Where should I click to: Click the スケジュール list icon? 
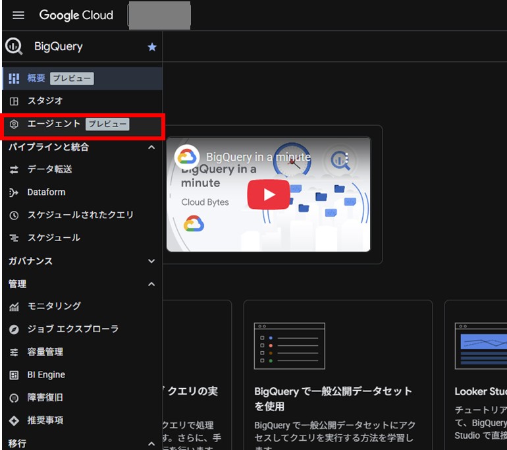tap(14, 238)
